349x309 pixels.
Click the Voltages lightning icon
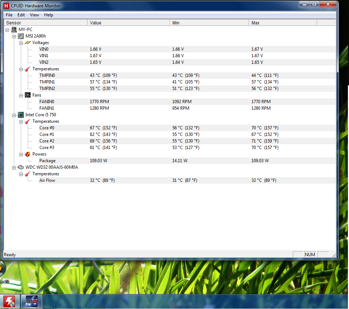[x=28, y=43]
